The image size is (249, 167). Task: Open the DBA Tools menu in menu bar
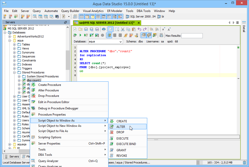point(143,11)
